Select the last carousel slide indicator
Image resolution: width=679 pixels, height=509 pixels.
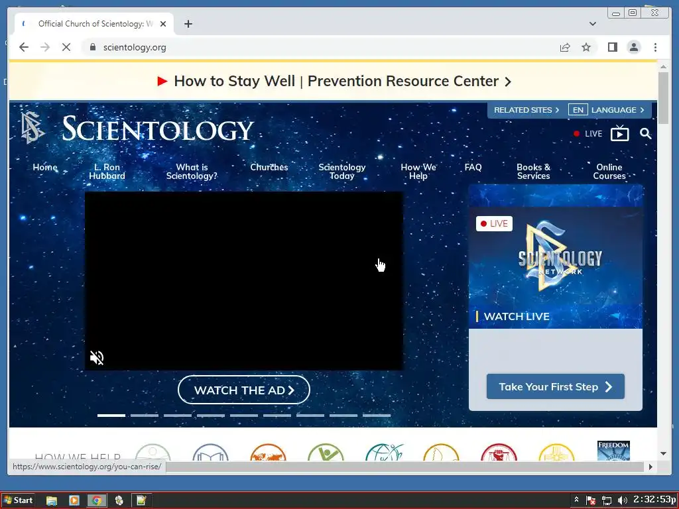[x=377, y=415]
